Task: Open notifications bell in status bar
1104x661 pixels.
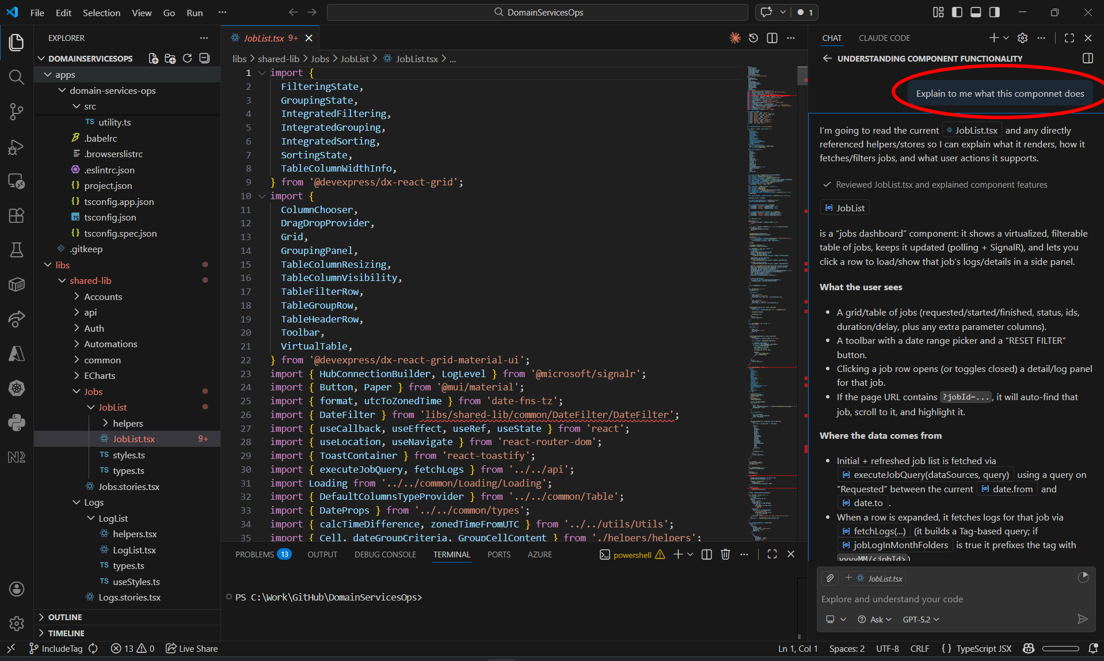Action: click(x=1093, y=648)
